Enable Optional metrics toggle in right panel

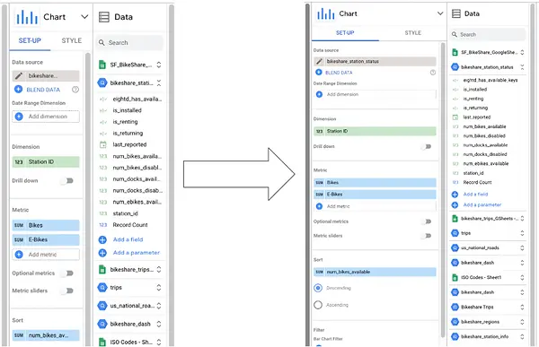tap(426, 221)
